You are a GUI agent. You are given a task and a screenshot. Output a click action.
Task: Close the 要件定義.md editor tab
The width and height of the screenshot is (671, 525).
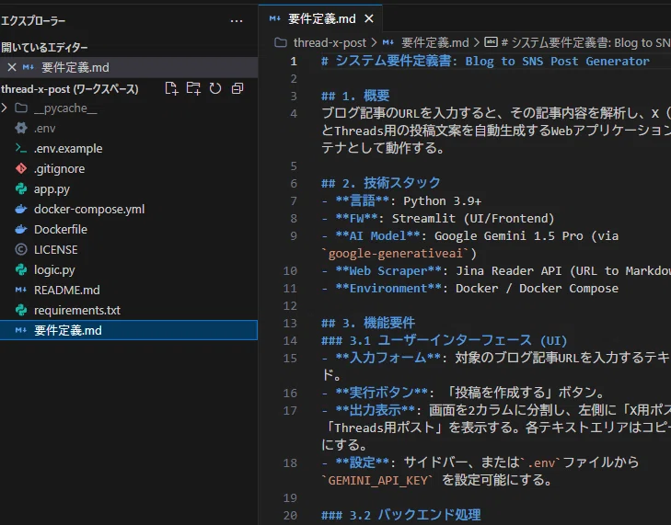[369, 18]
